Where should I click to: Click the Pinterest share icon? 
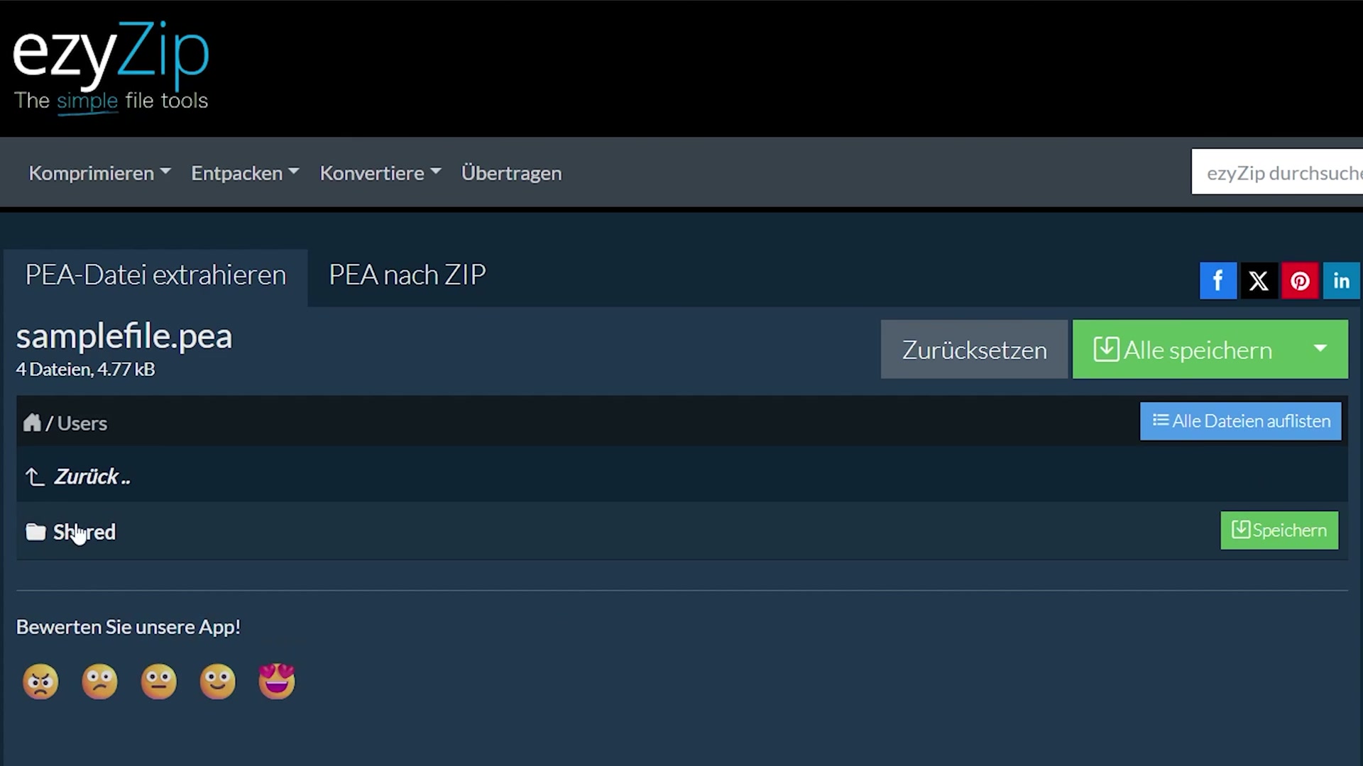click(1300, 280)
